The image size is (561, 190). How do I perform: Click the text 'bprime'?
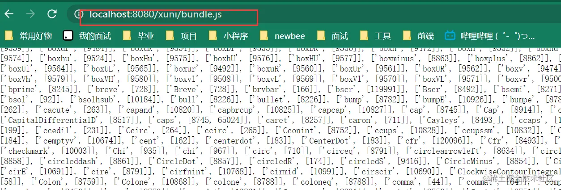(x=23, y=89)
